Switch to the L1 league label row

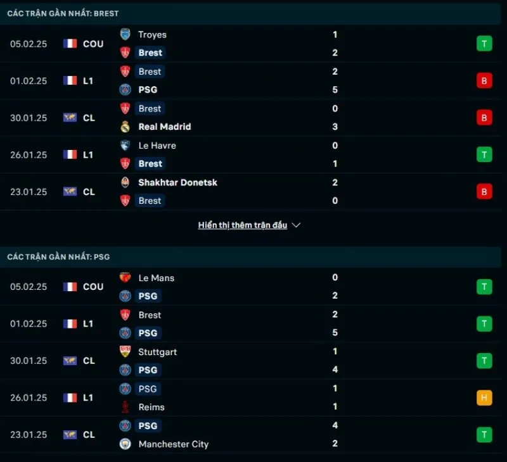89,81
